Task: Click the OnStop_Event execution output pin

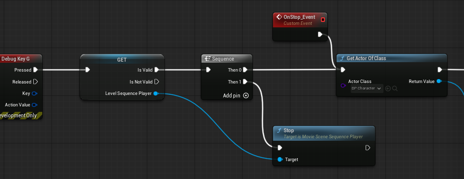Action: click(x=320, y=34)
